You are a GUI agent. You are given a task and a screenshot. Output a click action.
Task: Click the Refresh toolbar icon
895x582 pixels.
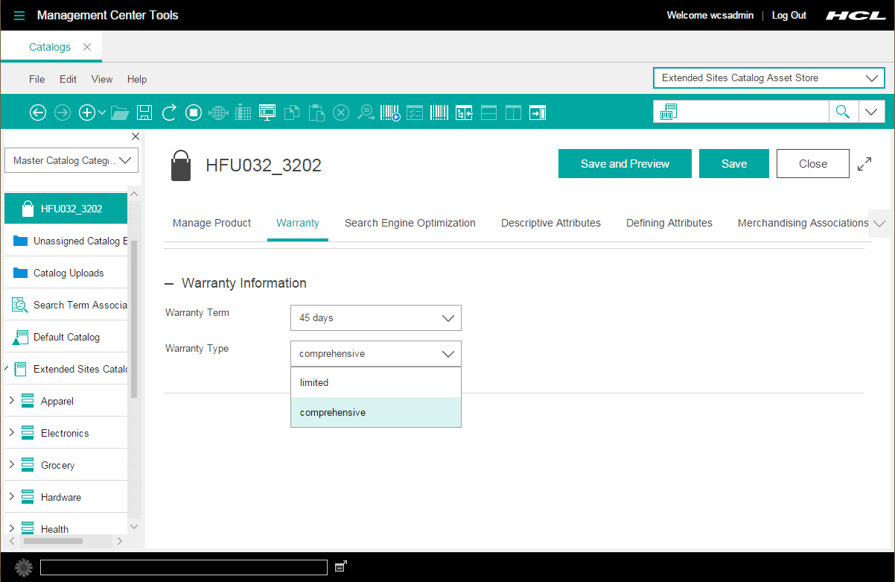169,113
